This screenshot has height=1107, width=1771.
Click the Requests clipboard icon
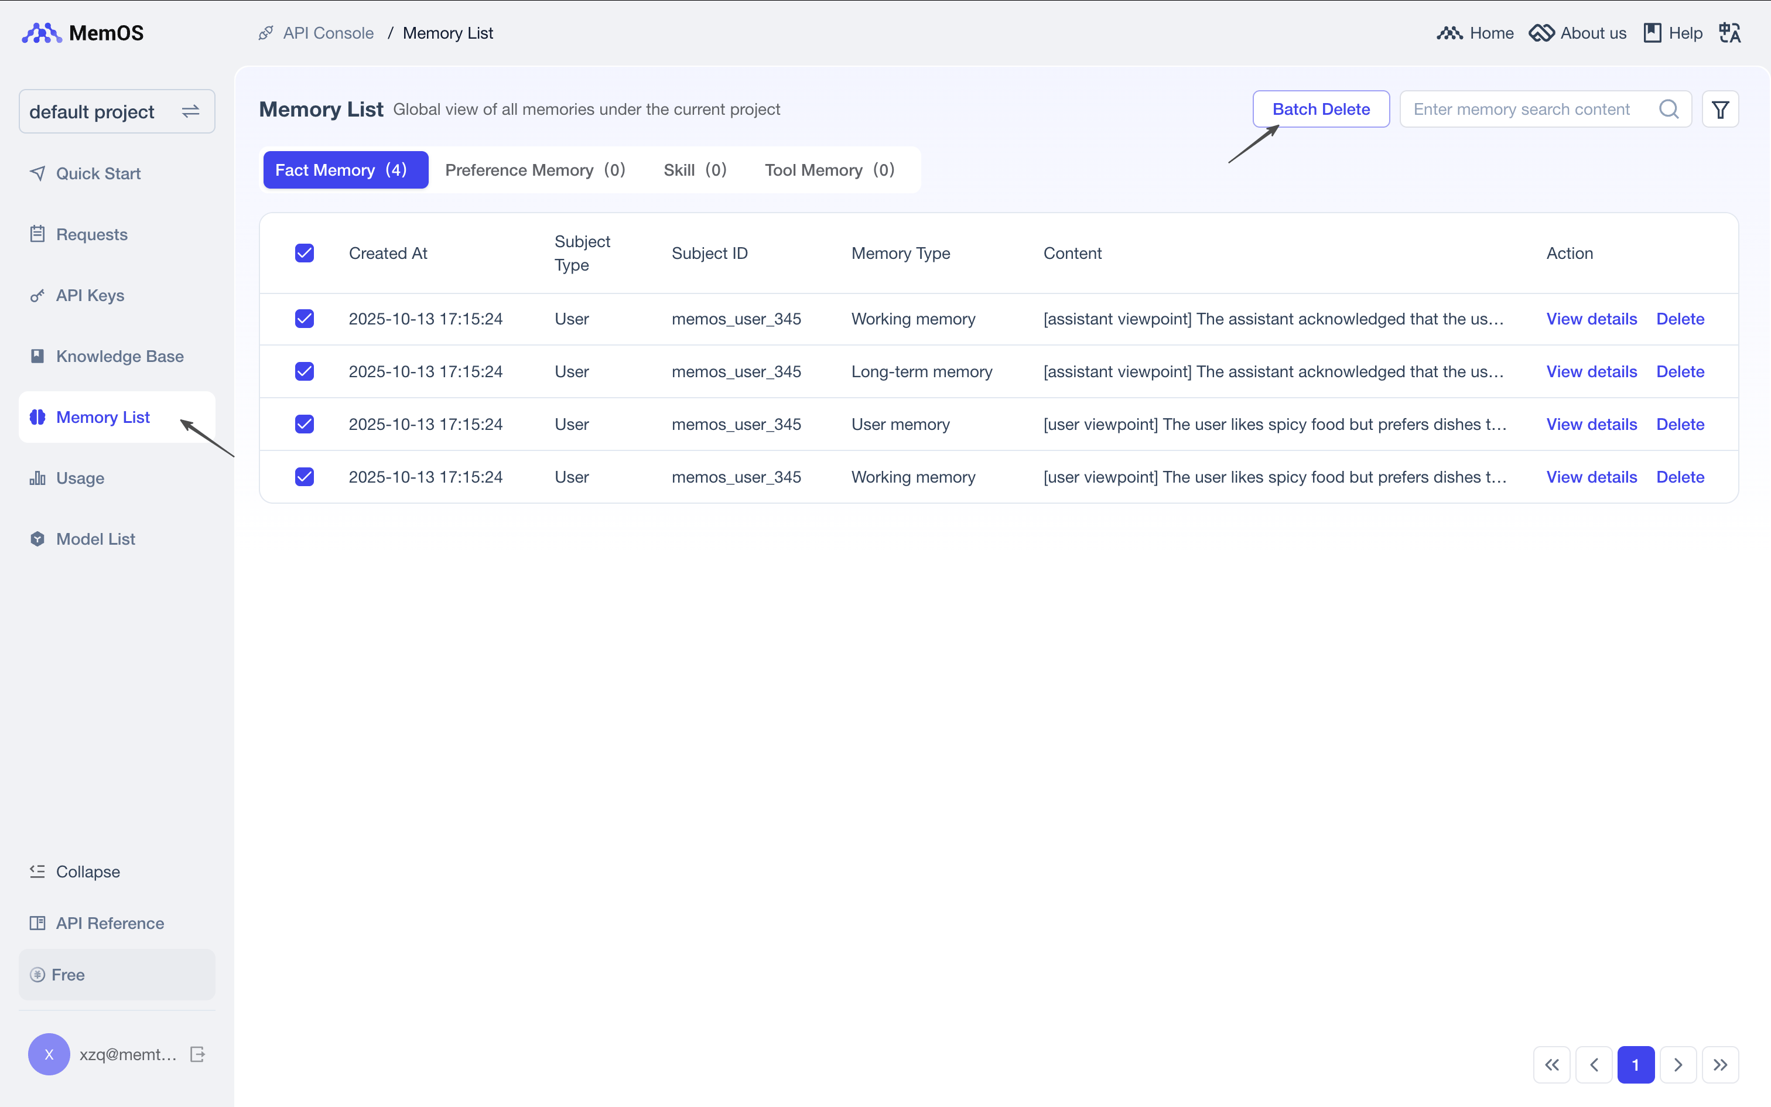click(37, 234)
